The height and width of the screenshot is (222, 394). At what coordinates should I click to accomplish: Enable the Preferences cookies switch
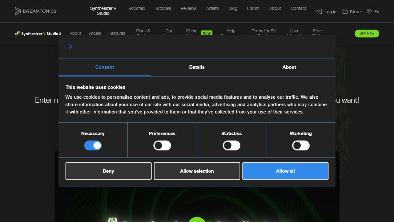coord(162,146)
